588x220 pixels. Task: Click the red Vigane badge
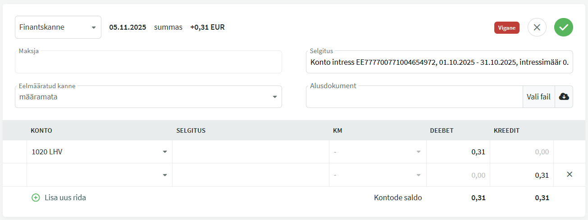[x=506, y=27]
